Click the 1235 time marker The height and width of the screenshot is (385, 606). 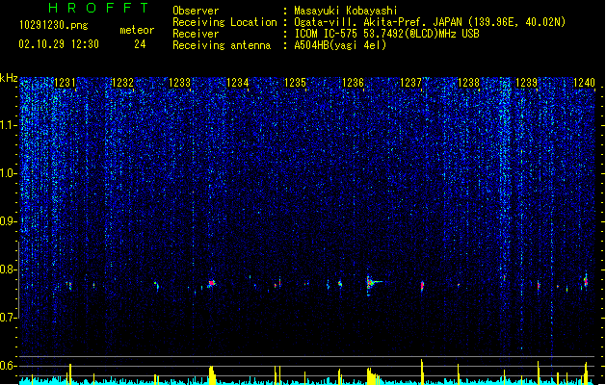[x=295, y=83]
